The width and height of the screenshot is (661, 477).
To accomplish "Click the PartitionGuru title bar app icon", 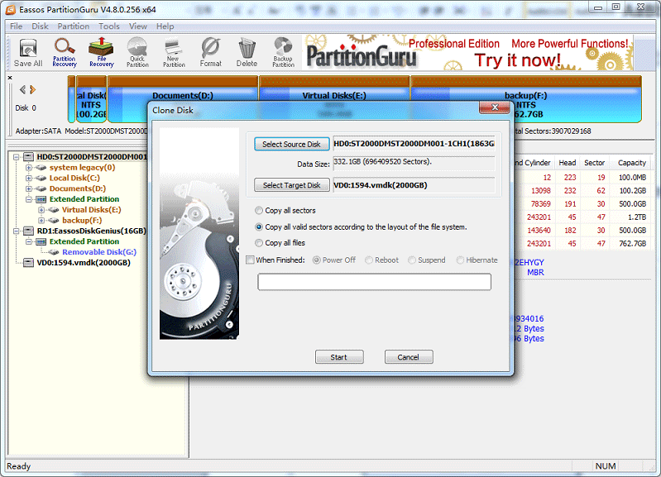I will [x=11, y=9].
